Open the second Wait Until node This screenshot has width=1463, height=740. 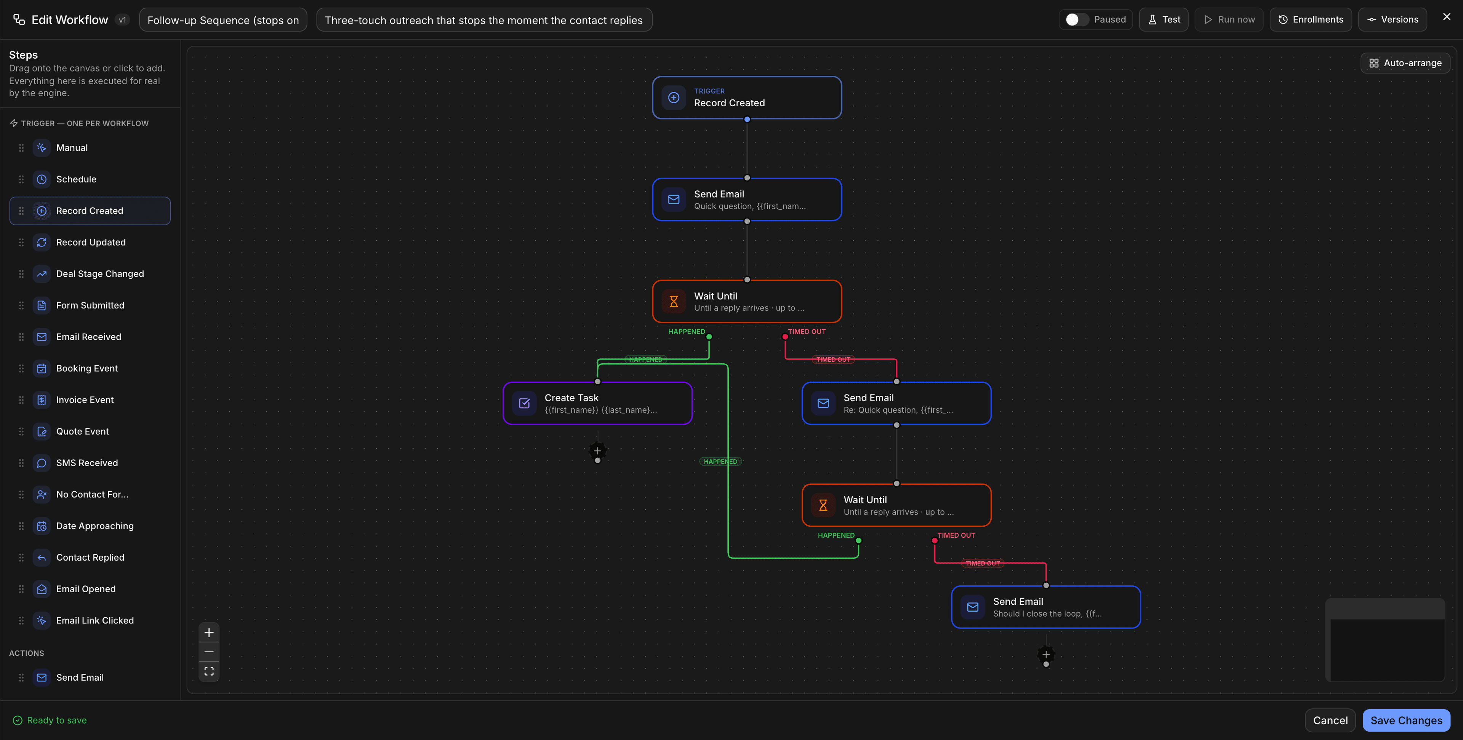[896, 505]
